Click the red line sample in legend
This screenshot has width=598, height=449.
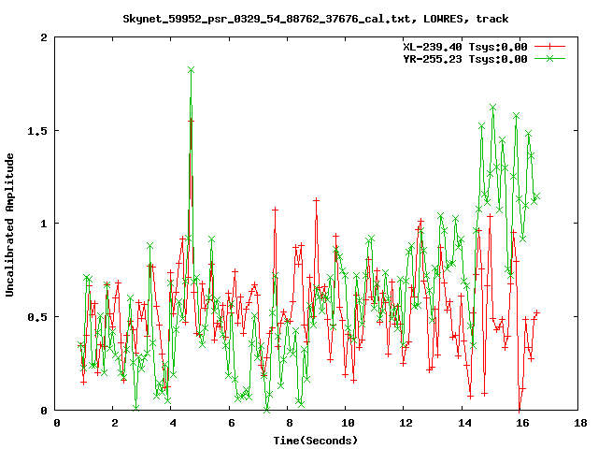[x=549, y=47]
